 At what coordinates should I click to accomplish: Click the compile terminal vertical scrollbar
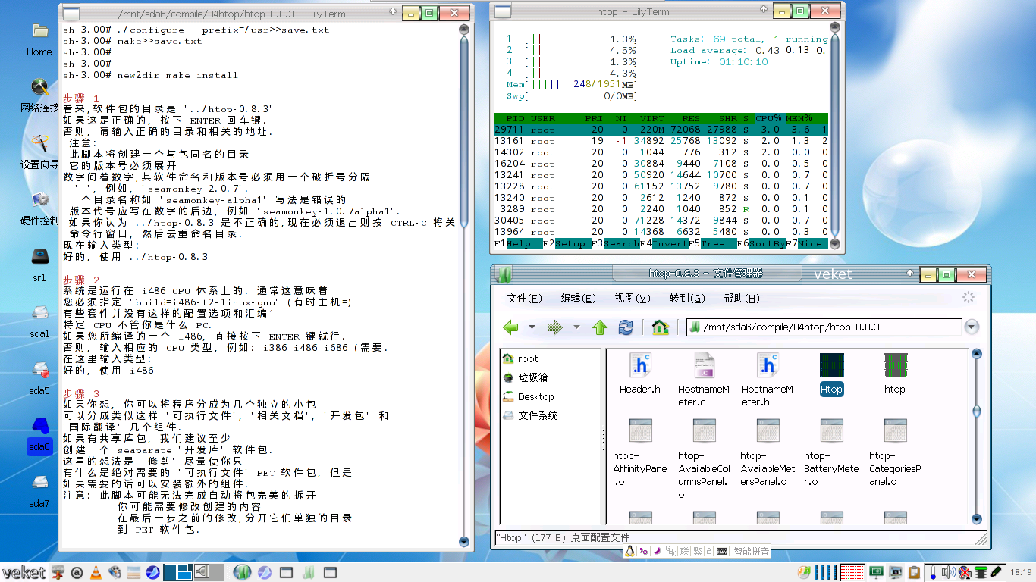pyautogui.click(x=464, y=285)
